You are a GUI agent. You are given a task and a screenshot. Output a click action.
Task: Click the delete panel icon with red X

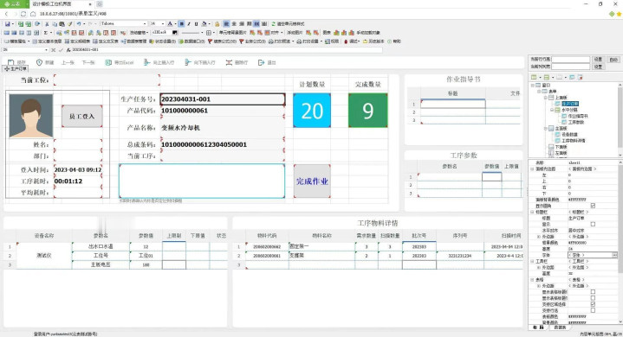[580, 77]
